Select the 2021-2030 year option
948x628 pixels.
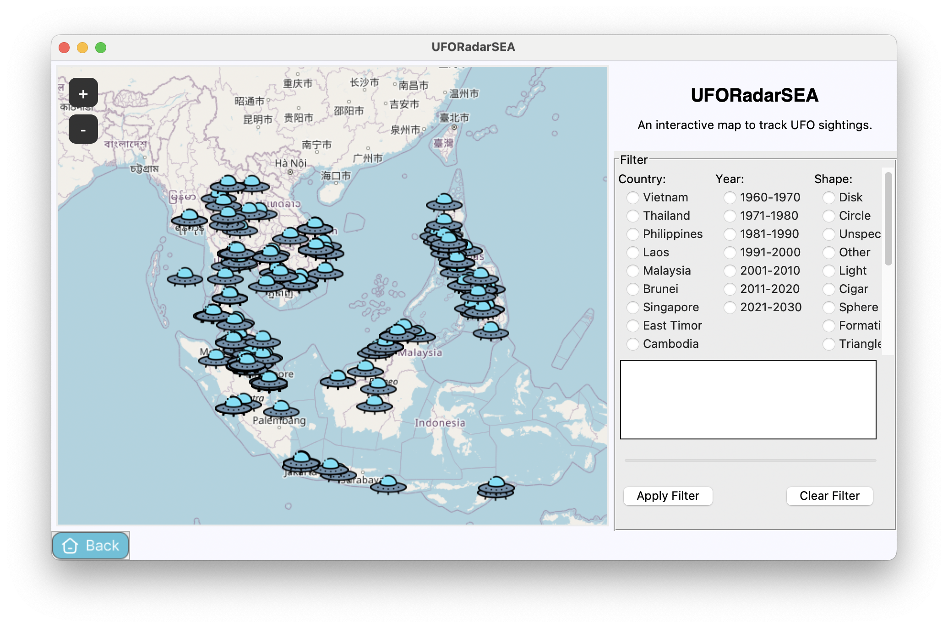tap(730, 307)
